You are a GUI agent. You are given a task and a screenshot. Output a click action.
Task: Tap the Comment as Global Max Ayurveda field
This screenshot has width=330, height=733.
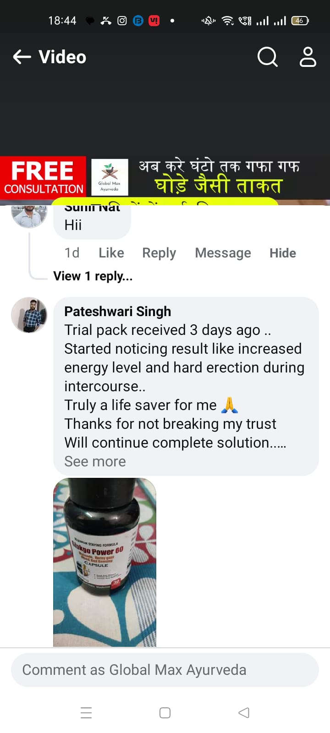click(x=165, y=670)
